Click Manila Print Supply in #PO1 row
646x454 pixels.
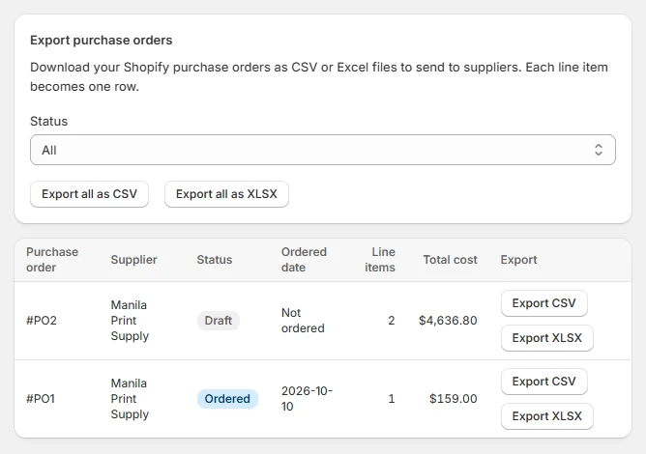[130, 398]
